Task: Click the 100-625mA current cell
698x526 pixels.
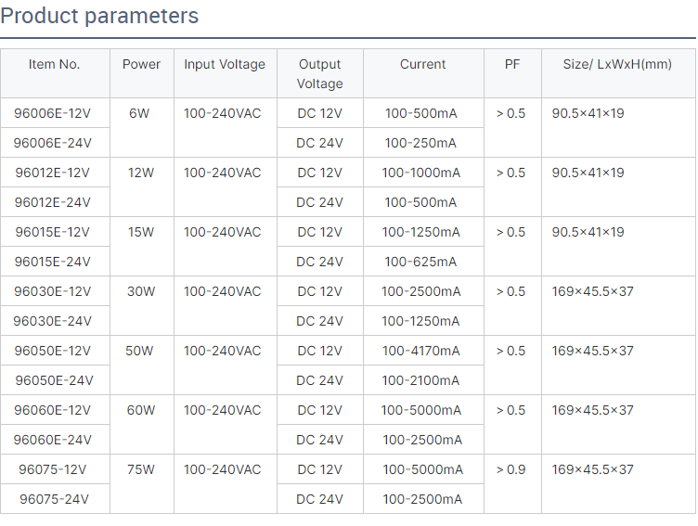Action: [420, 263]
